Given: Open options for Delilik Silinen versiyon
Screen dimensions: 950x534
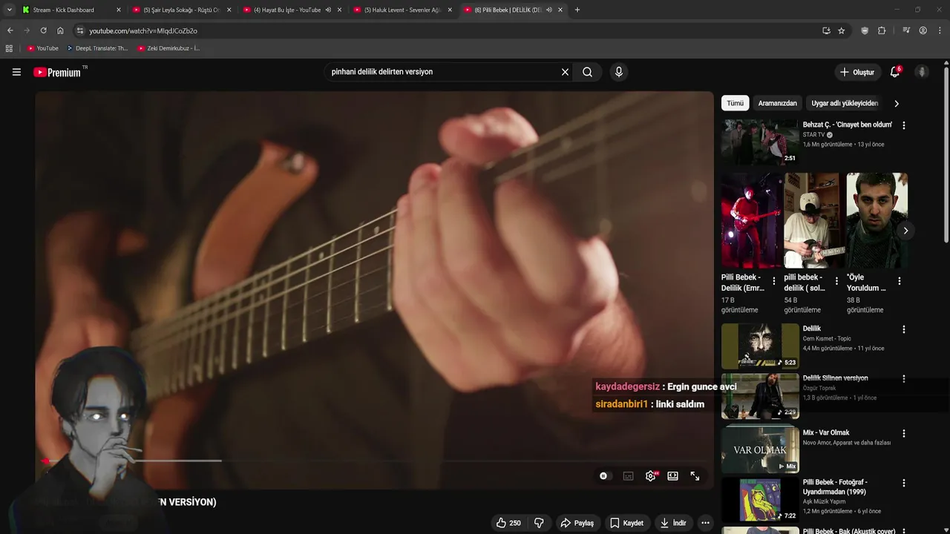Looking at the screenshot, I should click(x=903, y=379).
